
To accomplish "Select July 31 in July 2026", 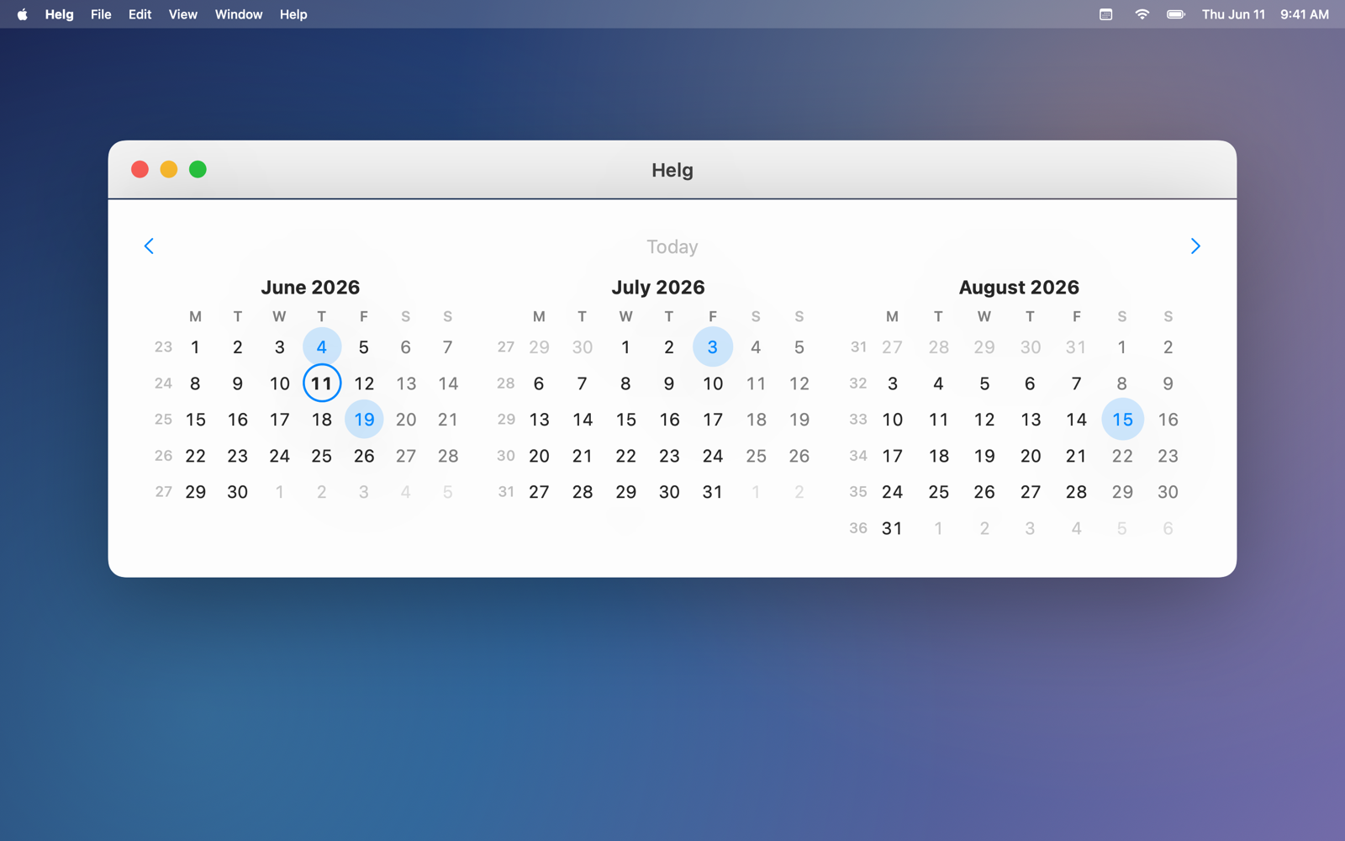I will point(713,492).
